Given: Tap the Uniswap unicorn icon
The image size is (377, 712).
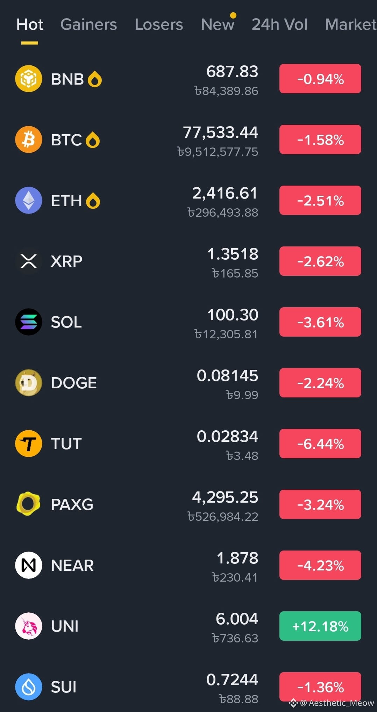Looking at the screenshot, I should tap(29, 626).
